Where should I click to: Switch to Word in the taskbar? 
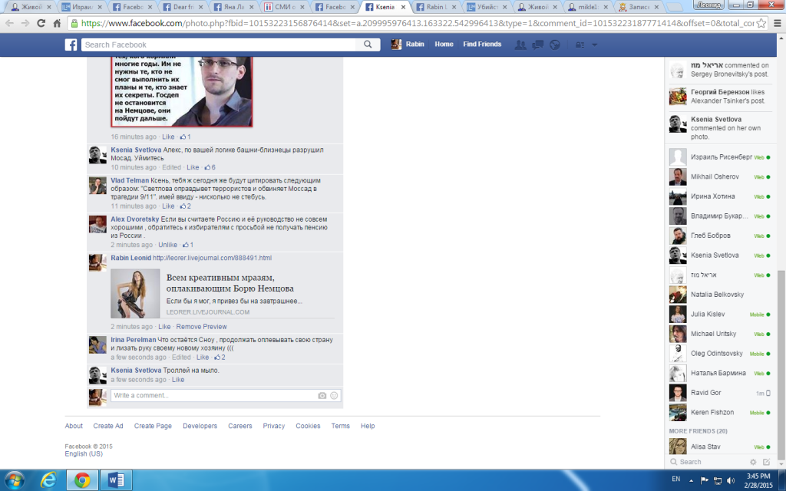pos(116,480)
